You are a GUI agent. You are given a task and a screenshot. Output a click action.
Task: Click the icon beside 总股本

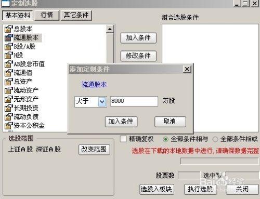(x=9, y=29)
